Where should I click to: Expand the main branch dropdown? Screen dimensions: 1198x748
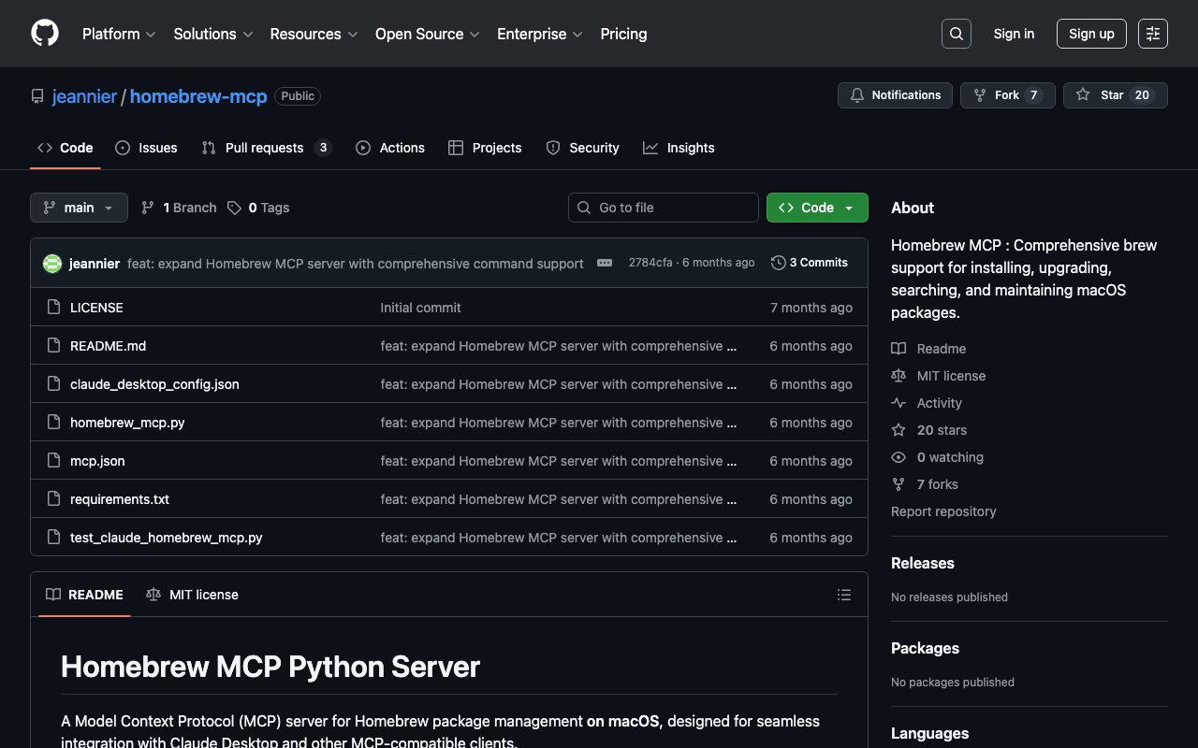79,208
